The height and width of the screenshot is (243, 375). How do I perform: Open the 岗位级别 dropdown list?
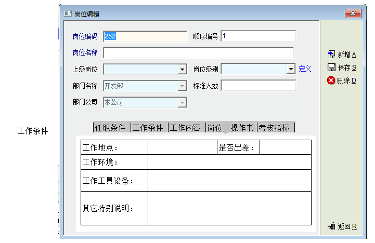click(291, 69)
